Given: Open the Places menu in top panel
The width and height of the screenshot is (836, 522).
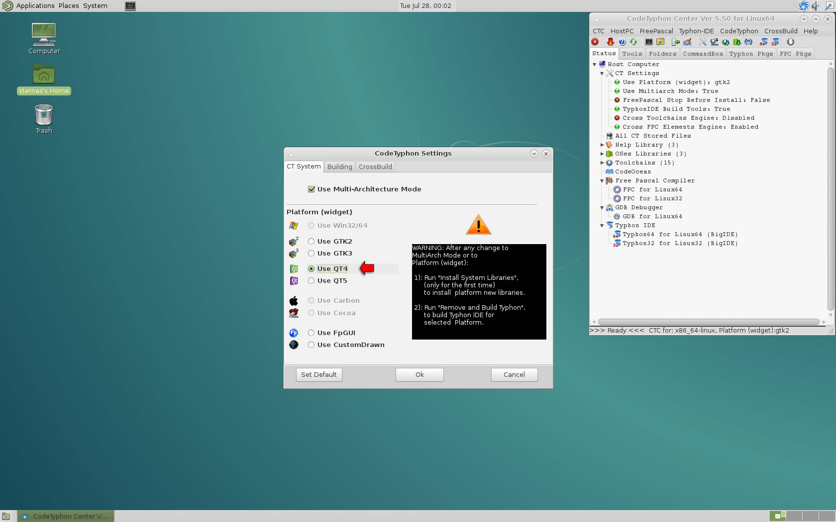Looking at the screenshot, I should (69, 6).
